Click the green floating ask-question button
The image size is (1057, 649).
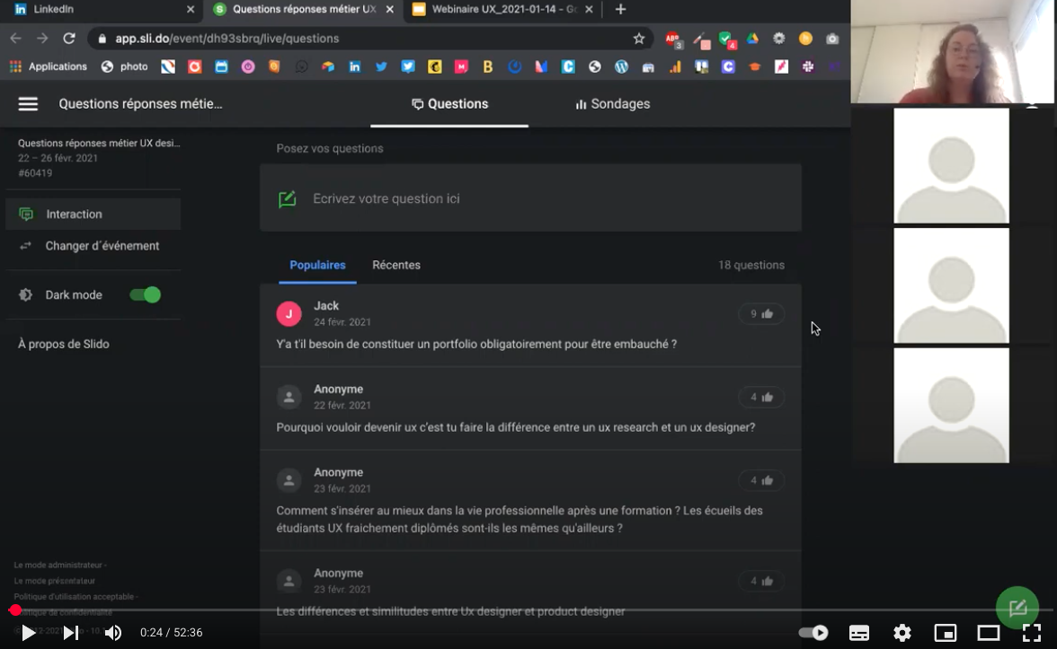tap(1017, 607)
